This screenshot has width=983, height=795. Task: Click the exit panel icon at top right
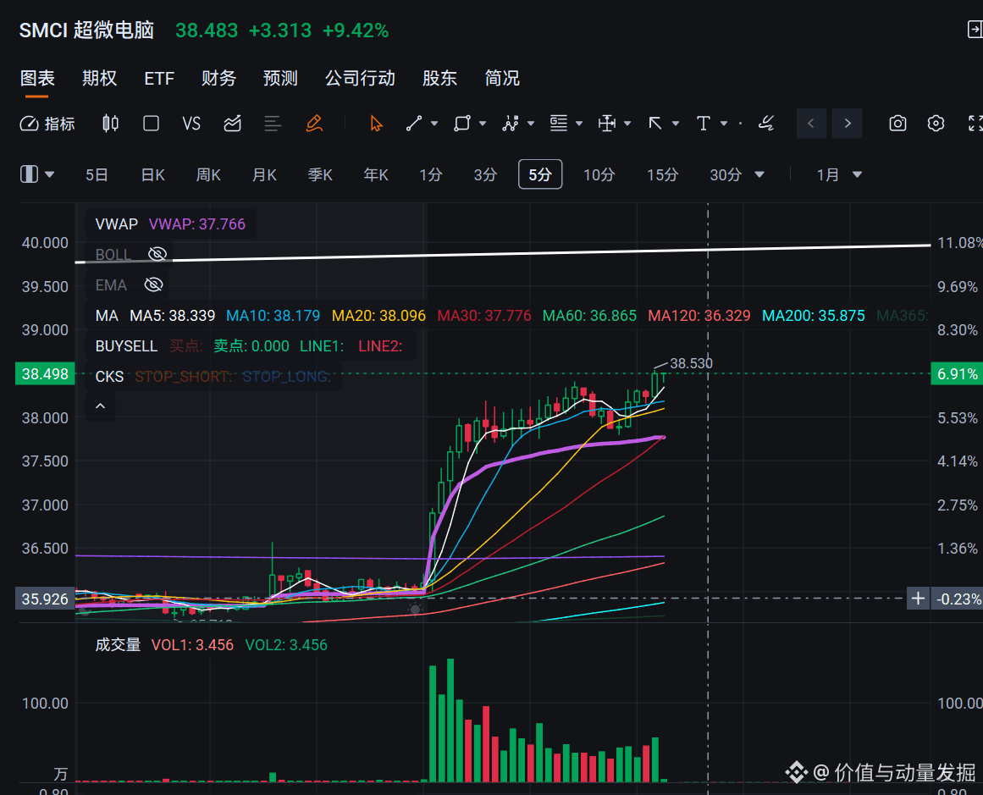975,30
